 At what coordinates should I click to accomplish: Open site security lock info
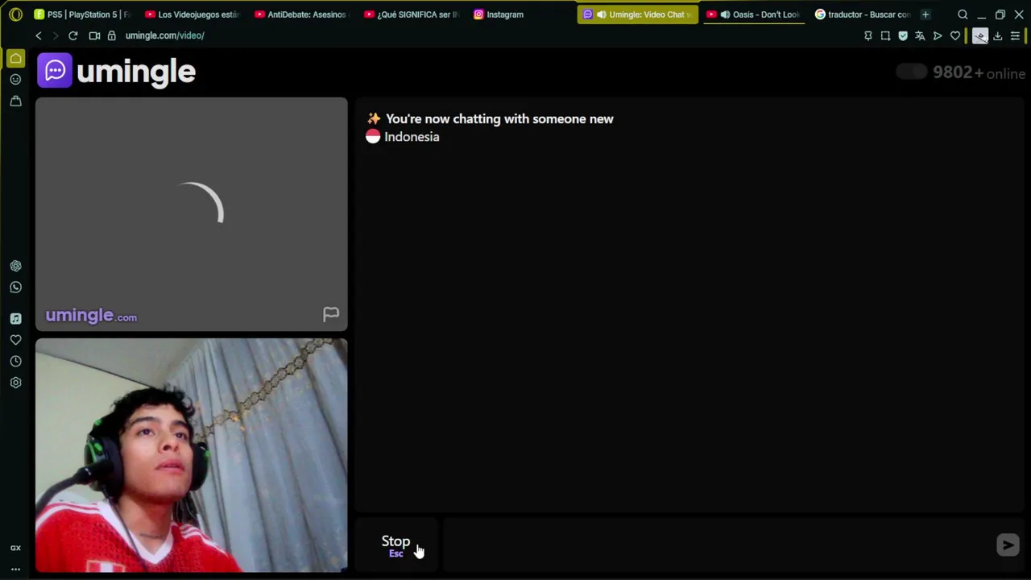(x=111, y=35)
